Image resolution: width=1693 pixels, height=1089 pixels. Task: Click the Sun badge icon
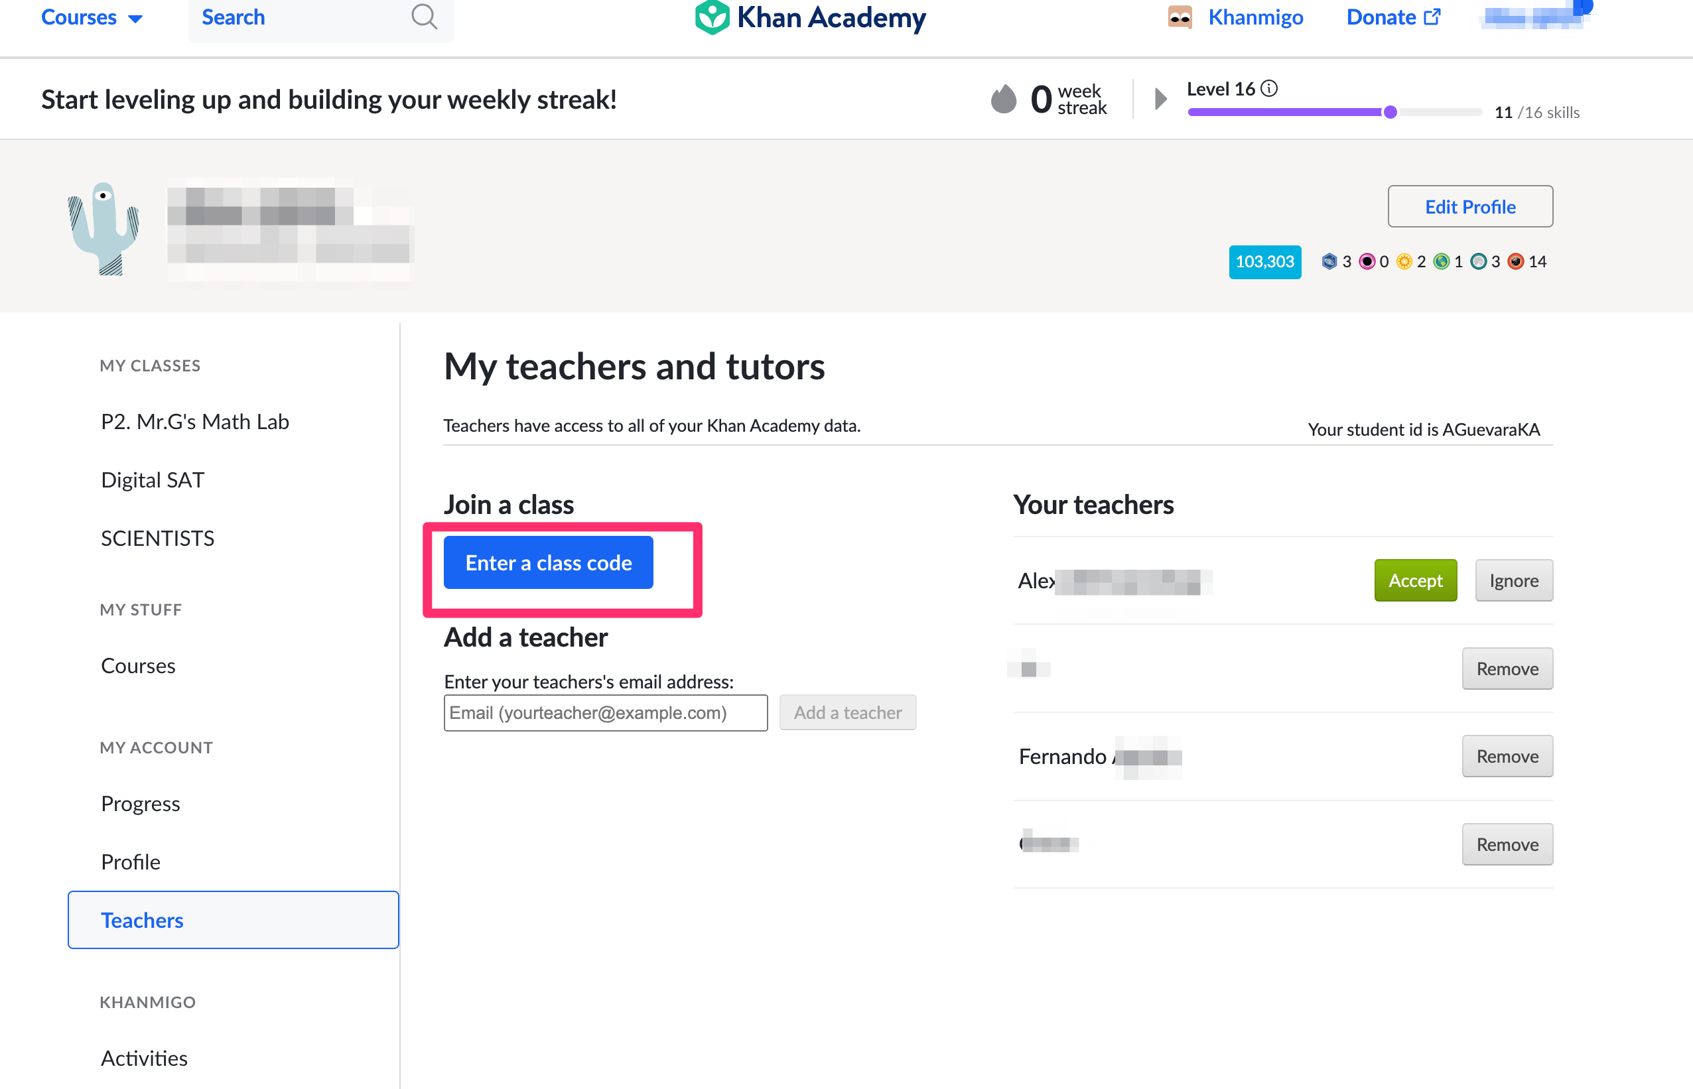[x=1404, y=263]
